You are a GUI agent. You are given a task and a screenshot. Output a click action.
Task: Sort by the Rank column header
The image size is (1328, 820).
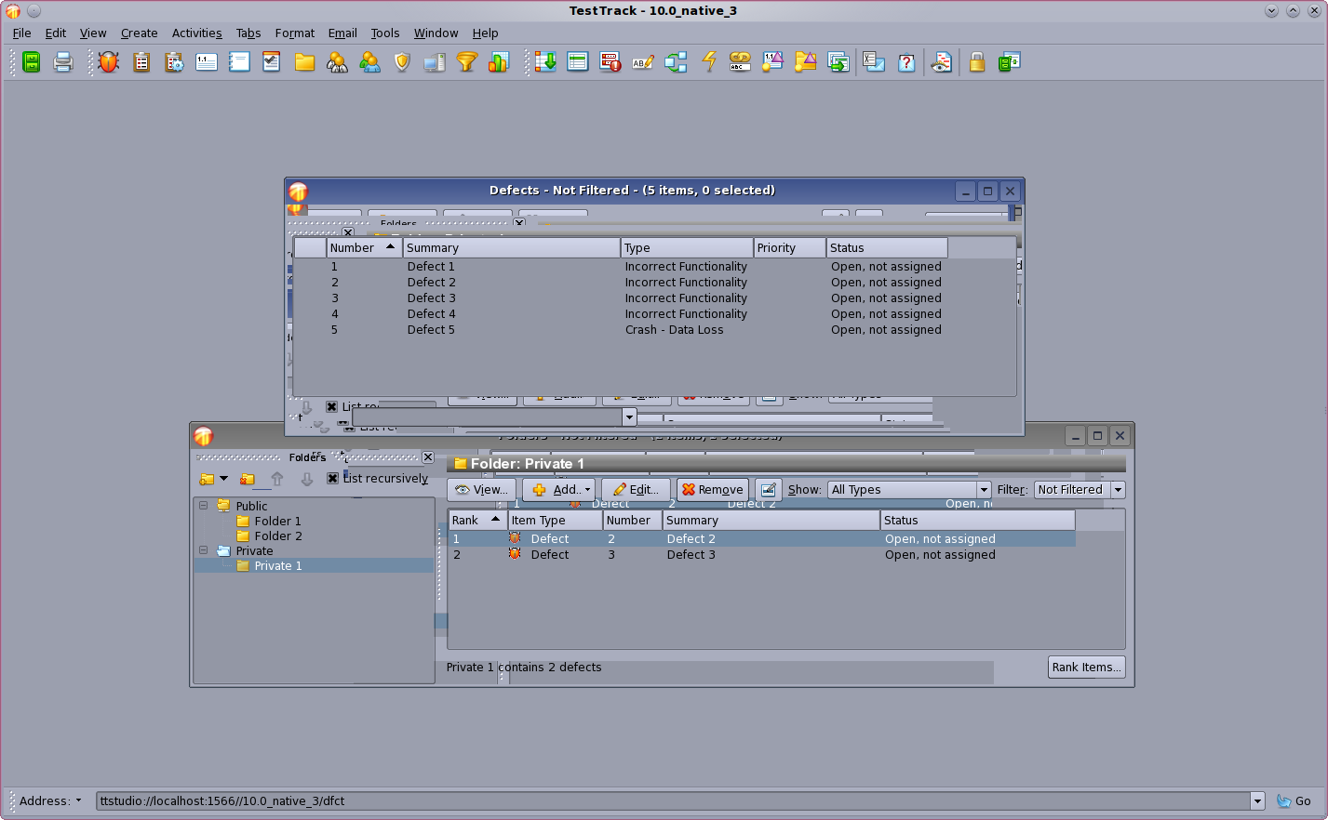click(477, 521)
